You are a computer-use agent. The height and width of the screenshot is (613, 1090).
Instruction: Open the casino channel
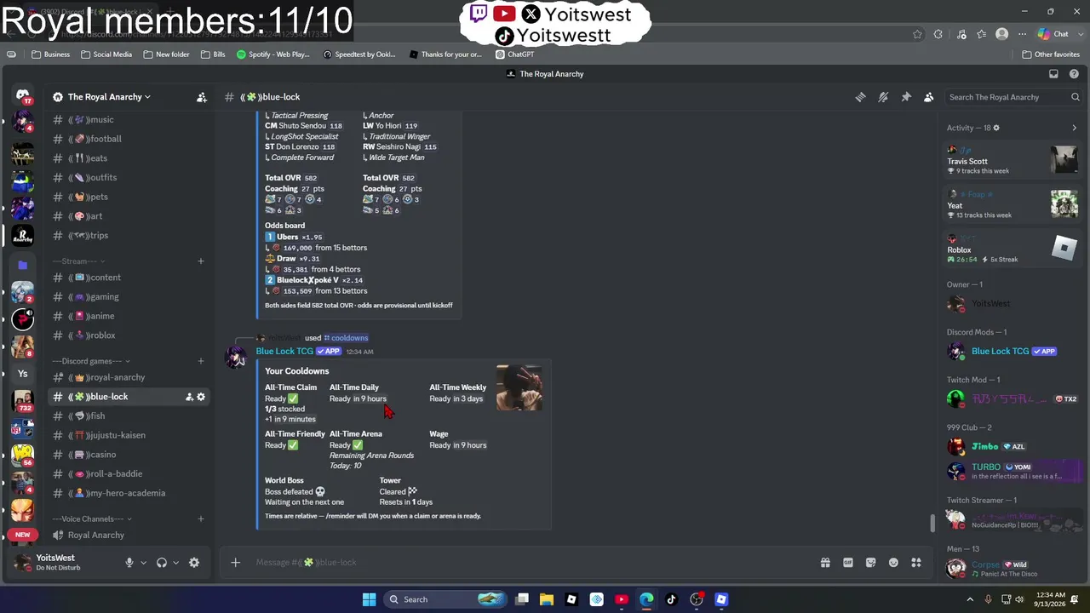(x=128, y=455)
